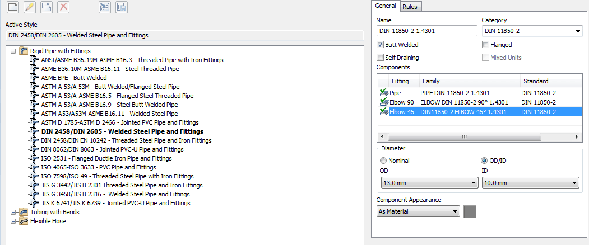Click the Flexible Hose label
This screenshot has width=589, height=245.
pyautogui.click(x=48, y=221)
